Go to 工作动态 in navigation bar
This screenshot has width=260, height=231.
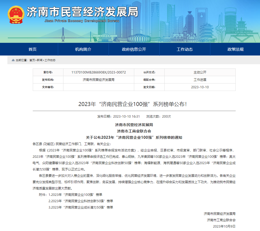click(x=185, y=49)
